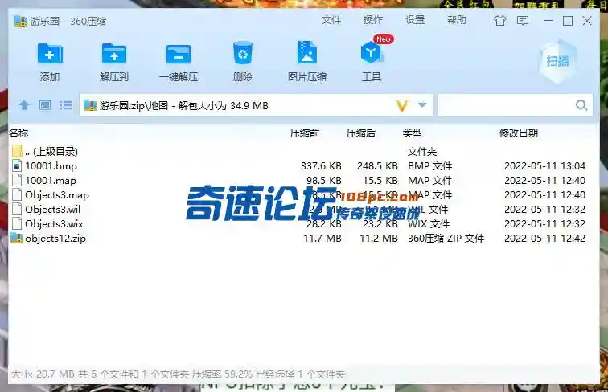
Task: Sort by the 压缩后 column header
Action: coord(361,133)
